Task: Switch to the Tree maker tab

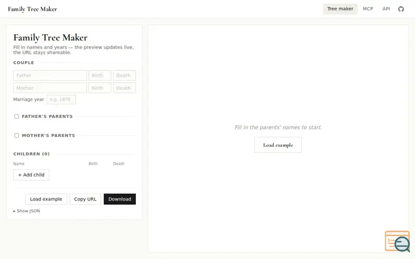Action: tap(340, 9)
